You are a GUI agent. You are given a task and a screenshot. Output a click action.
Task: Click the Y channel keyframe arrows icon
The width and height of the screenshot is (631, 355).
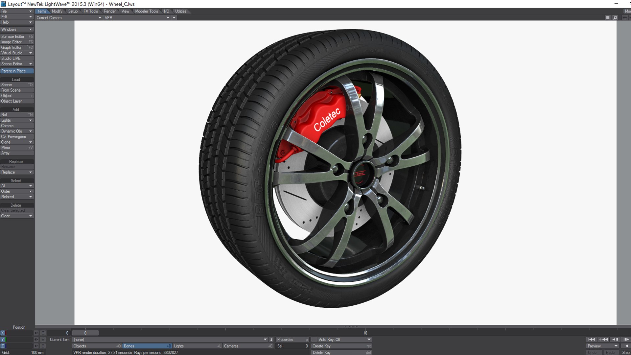tap(36, 340)
